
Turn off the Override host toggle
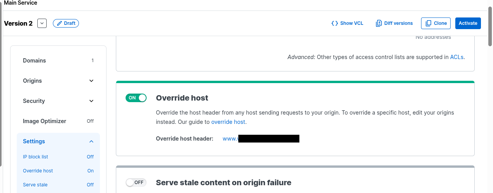click(136, 98)
